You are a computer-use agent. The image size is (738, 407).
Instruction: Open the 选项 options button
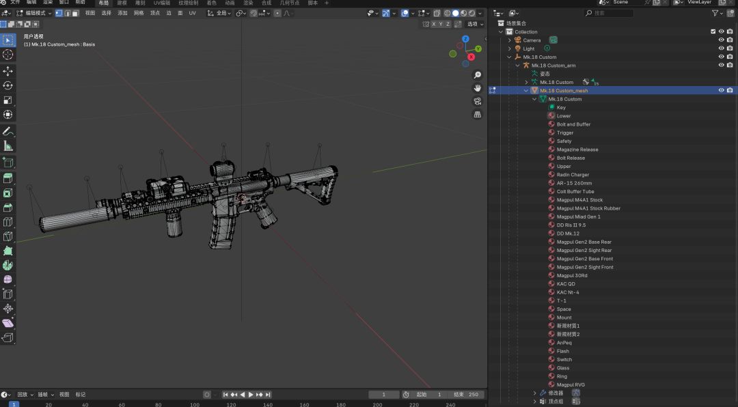(474, 24)
